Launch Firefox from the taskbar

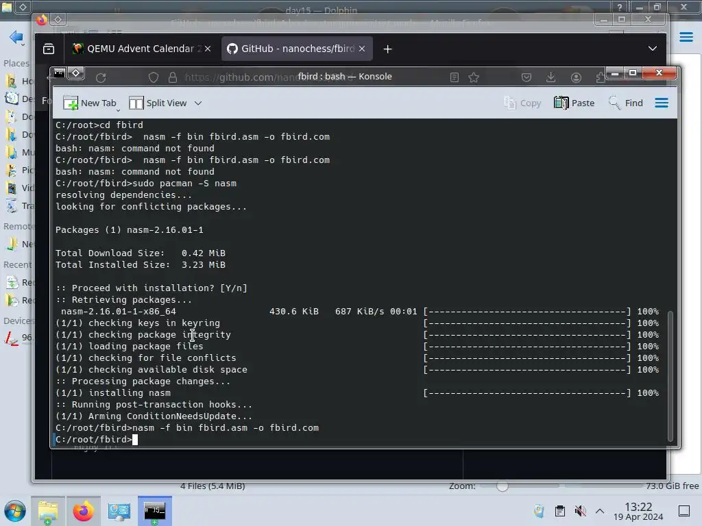click(83, 511)
